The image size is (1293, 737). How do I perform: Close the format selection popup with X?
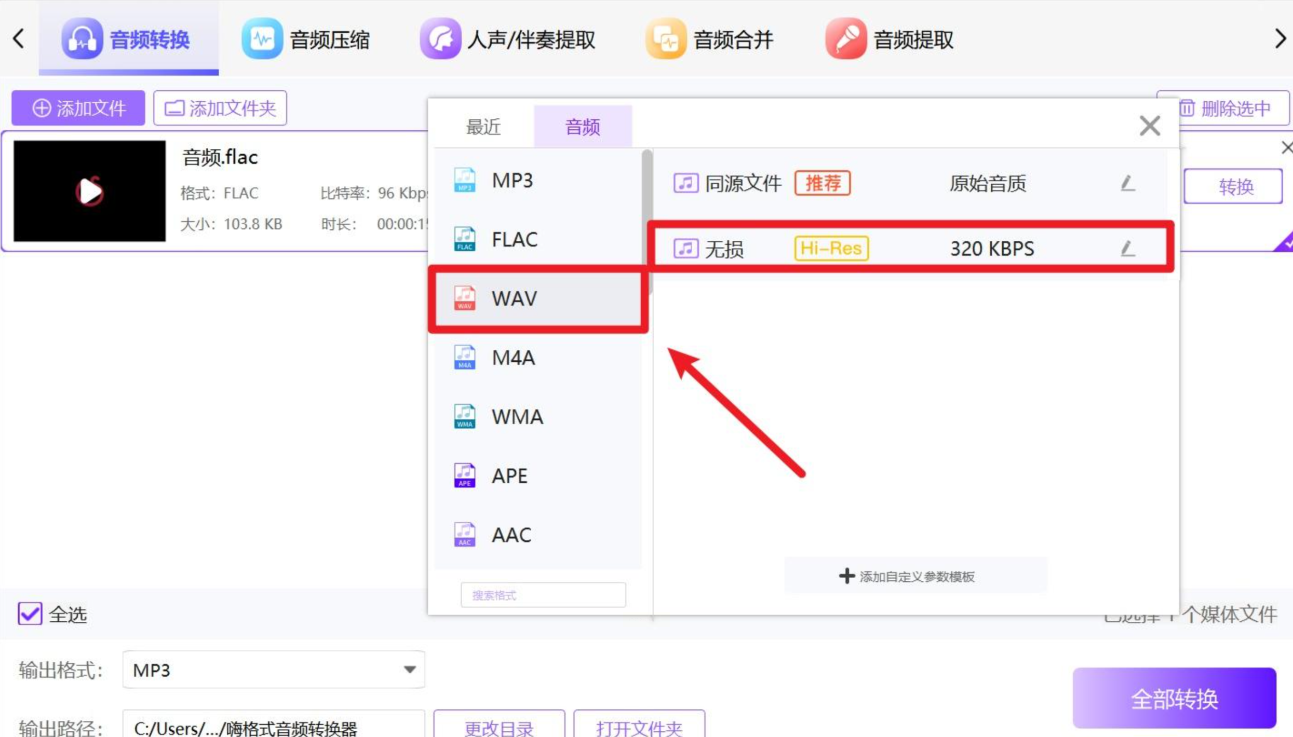1150,126
